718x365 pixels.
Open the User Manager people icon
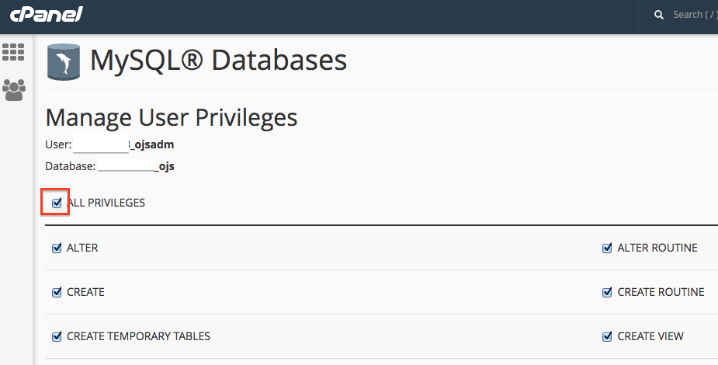tap(14, 90)
